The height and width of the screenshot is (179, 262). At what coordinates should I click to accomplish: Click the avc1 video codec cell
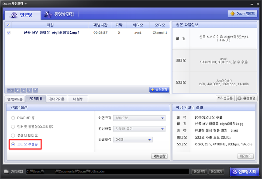tap(138, 33)
